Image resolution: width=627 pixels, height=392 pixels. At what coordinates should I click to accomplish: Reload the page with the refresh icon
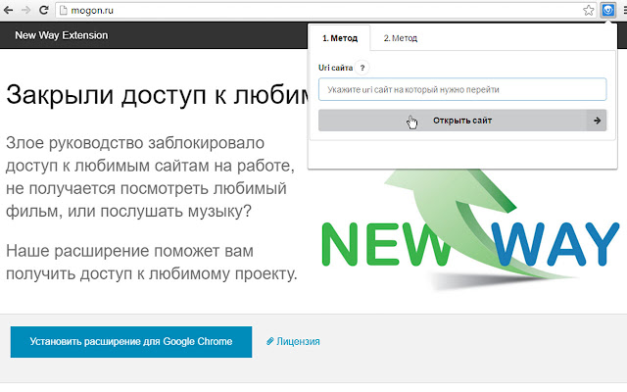tap(44, 10)
